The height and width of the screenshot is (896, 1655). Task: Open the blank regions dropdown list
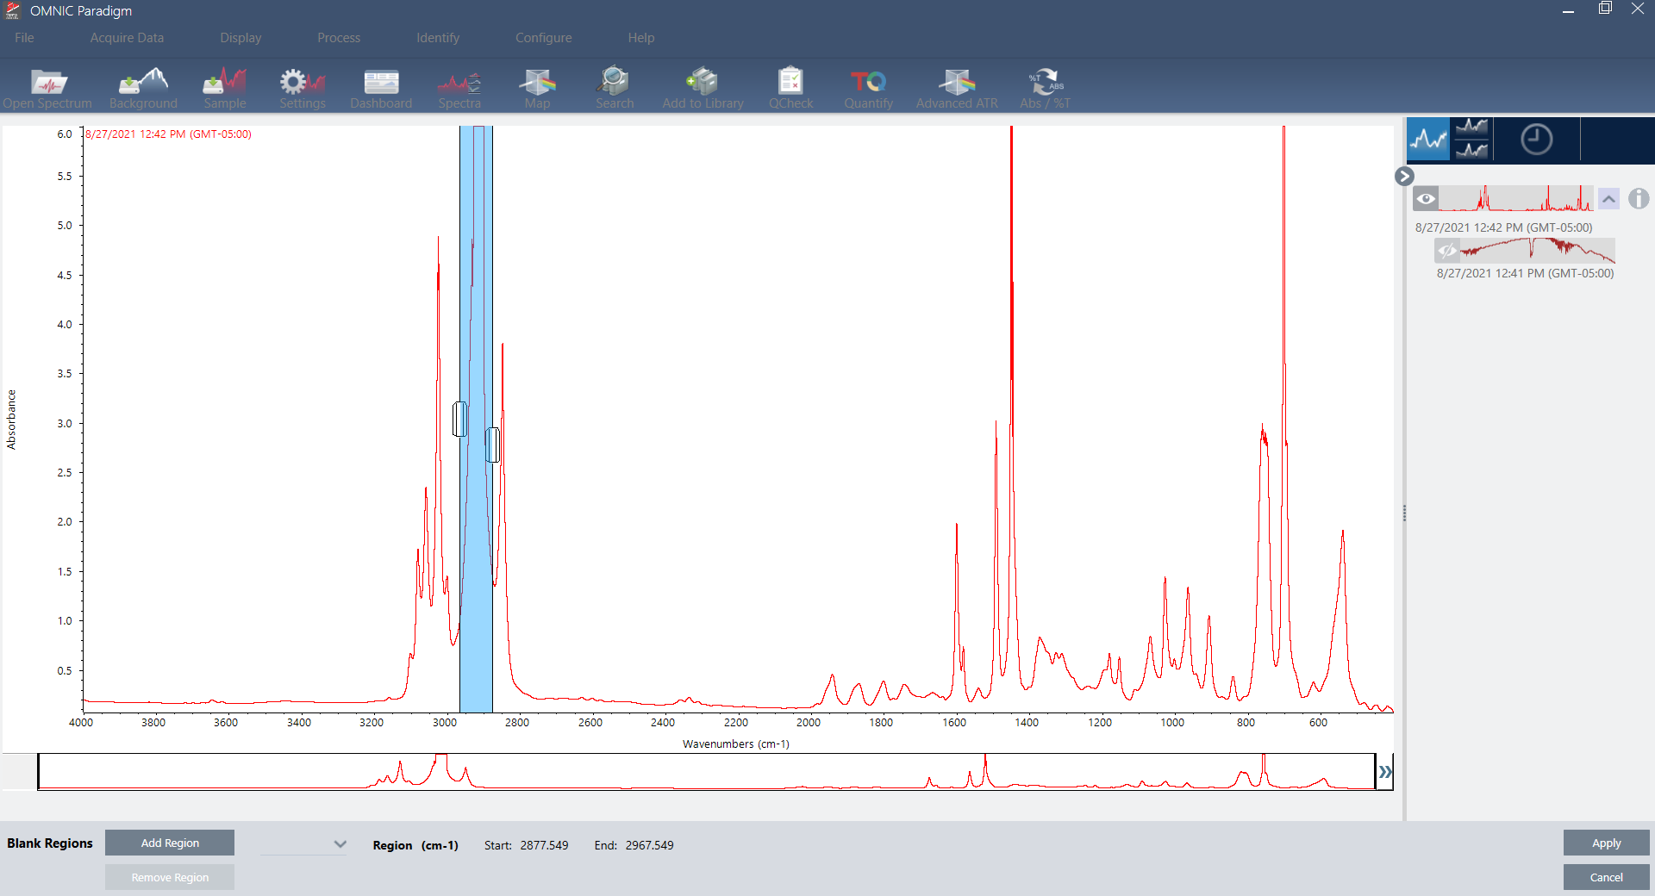point(340,844)
